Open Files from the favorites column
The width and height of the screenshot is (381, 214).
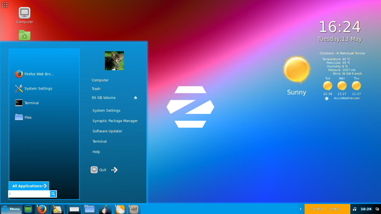23,117
